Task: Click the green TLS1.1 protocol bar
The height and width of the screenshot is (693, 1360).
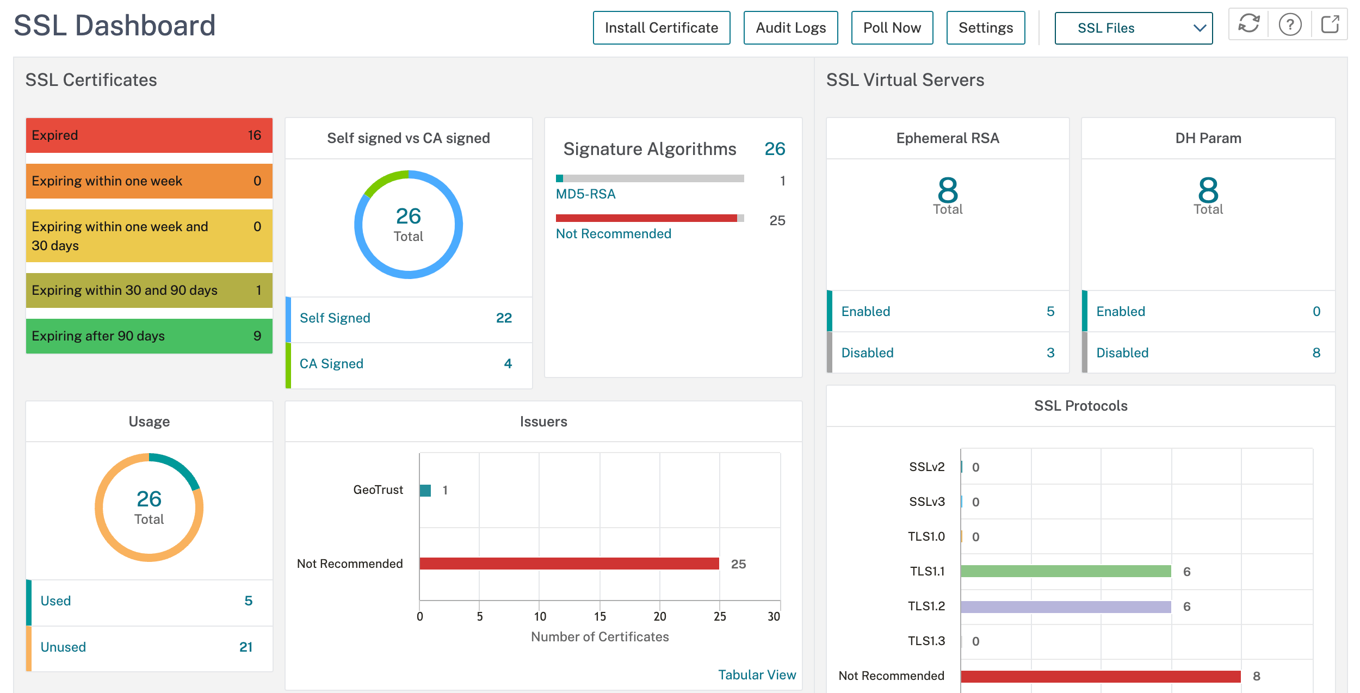Action: tap(1066, 571)
